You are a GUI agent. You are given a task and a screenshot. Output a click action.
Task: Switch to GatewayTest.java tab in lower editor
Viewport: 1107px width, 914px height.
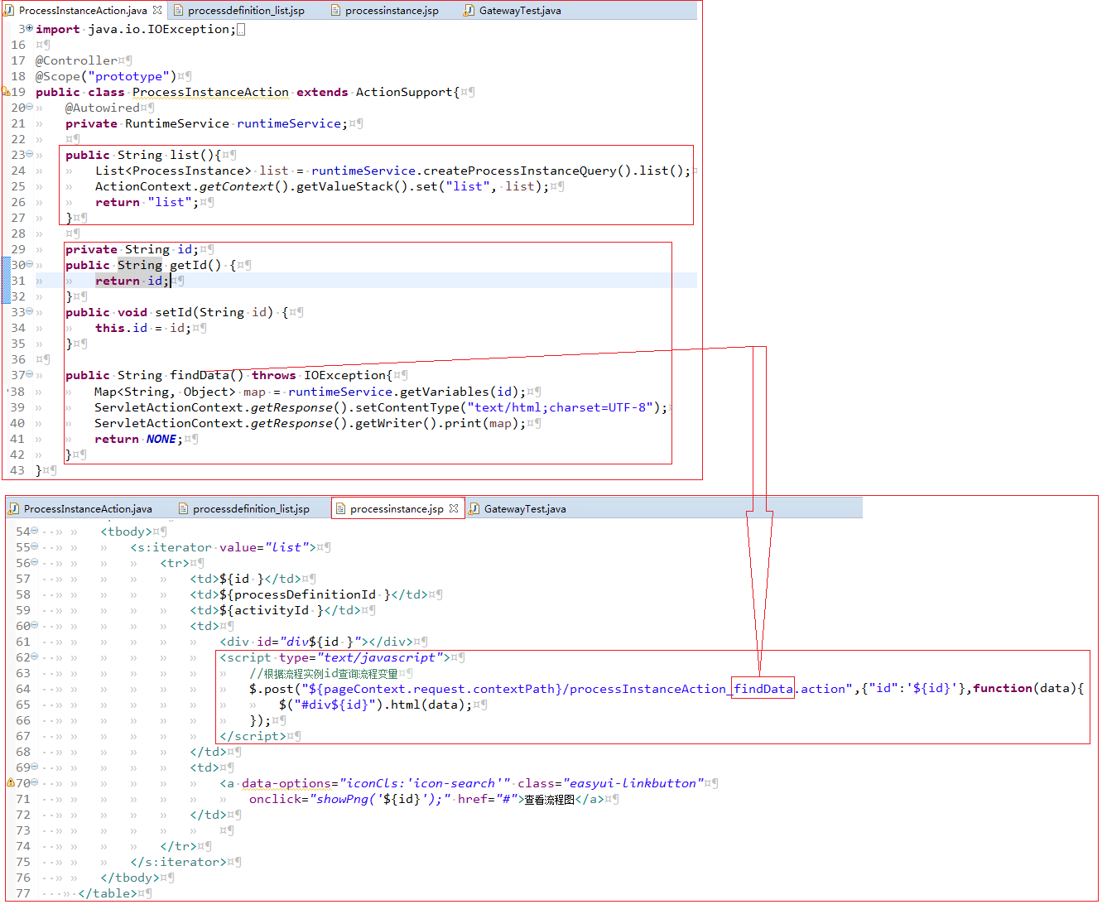(525, 509)
